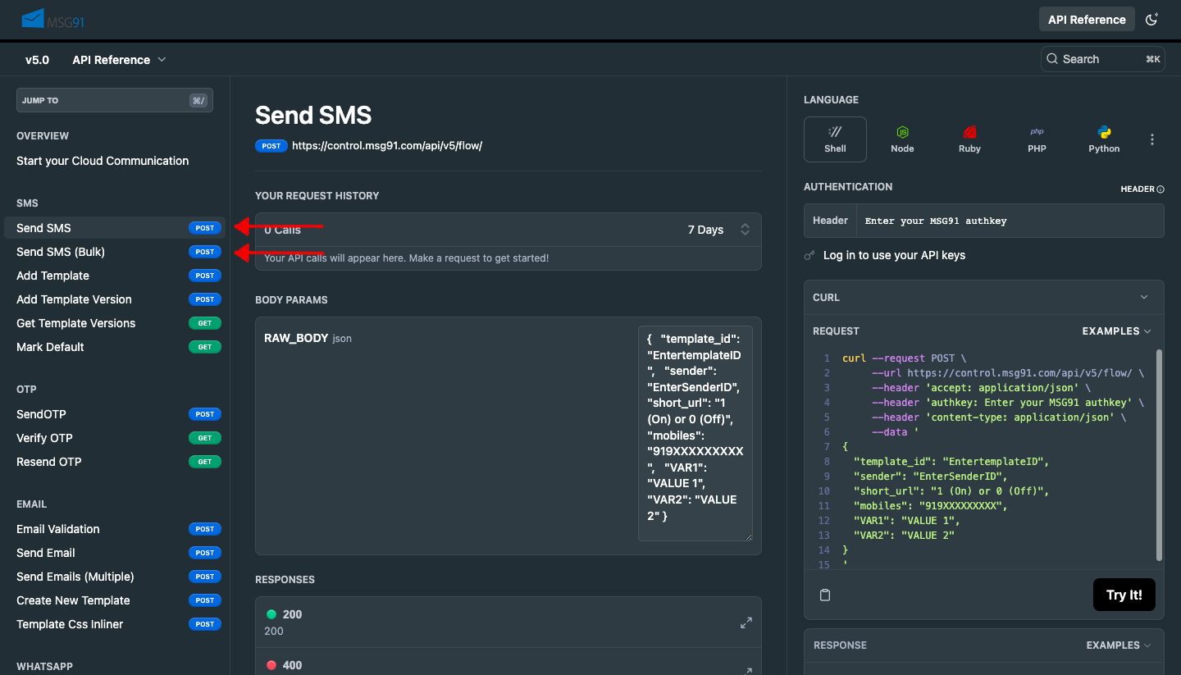Image resolution: width=1181 pixels, height=675 pixels.
Task: Change the 7 Days history range
Action: click(x=718, y=230)
